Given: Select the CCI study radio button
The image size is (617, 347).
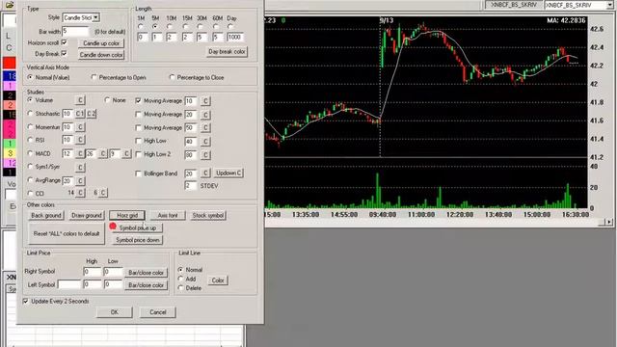Looking at the screenshot, I should coord(30,193).
